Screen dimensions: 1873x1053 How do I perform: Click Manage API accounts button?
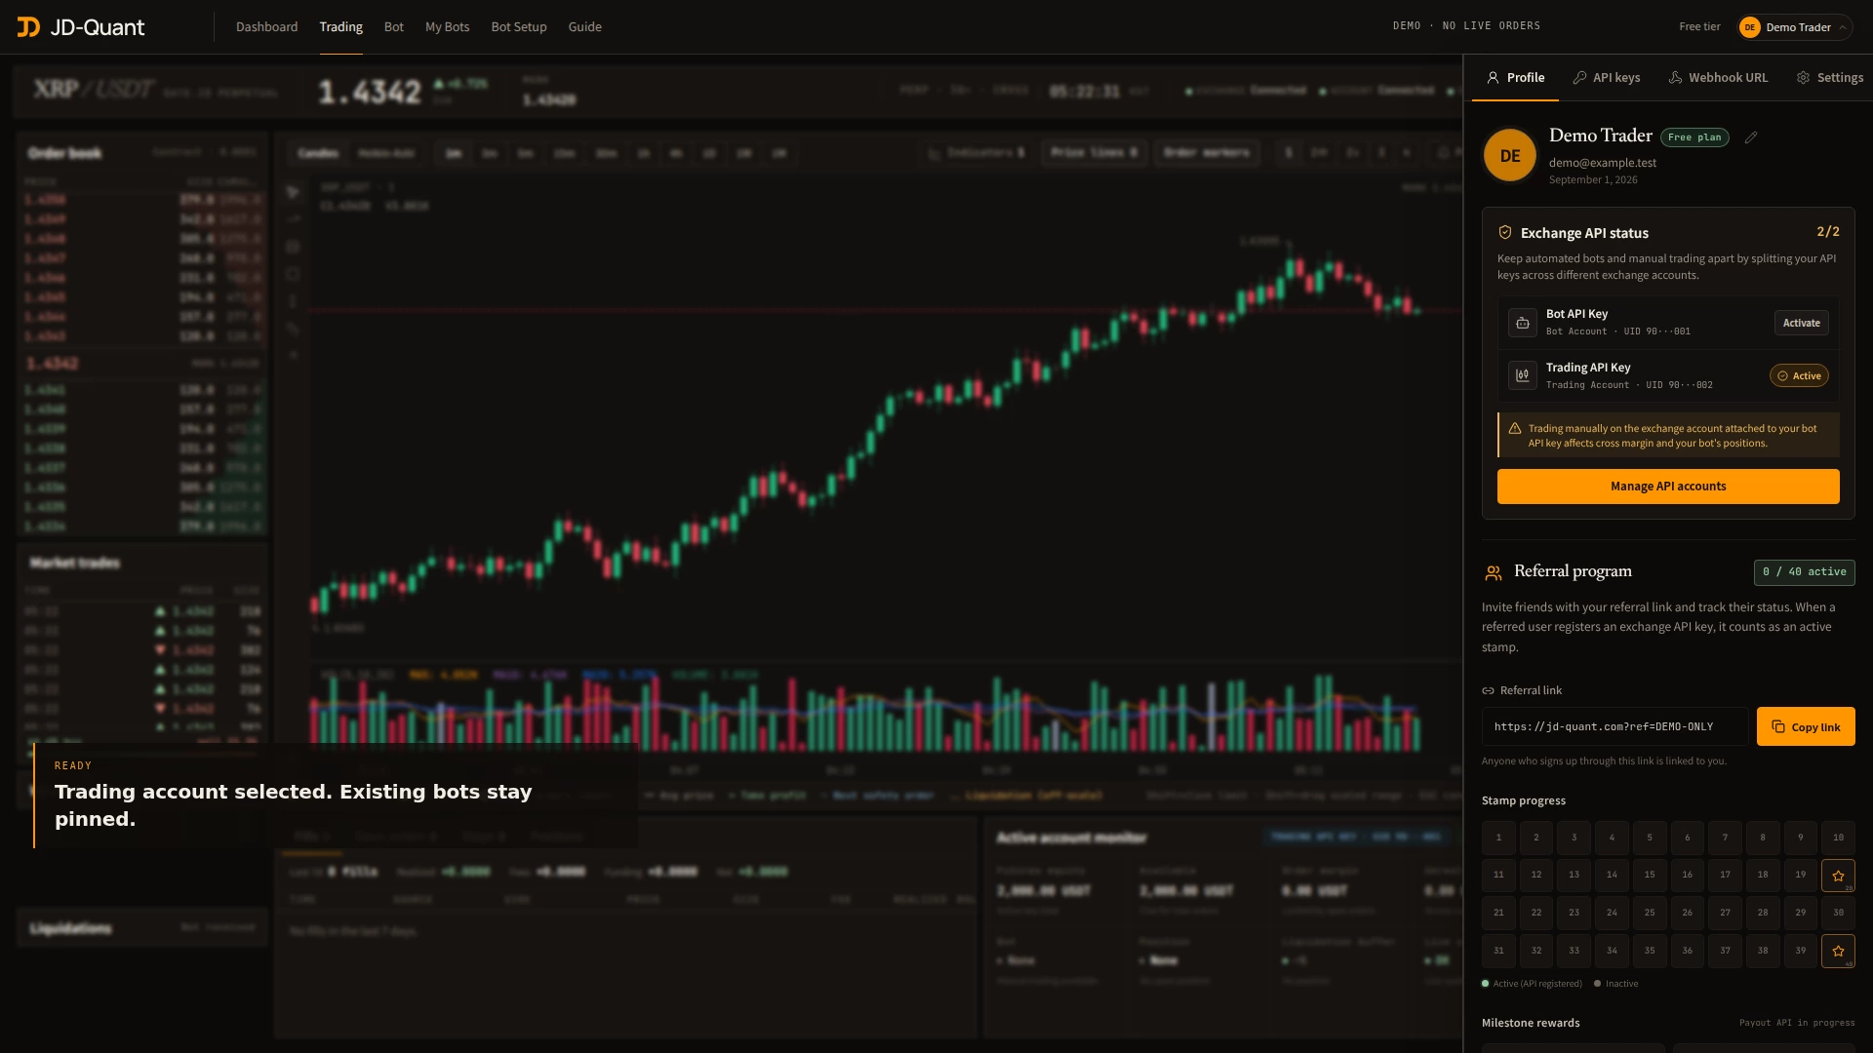coord(1668,487)
